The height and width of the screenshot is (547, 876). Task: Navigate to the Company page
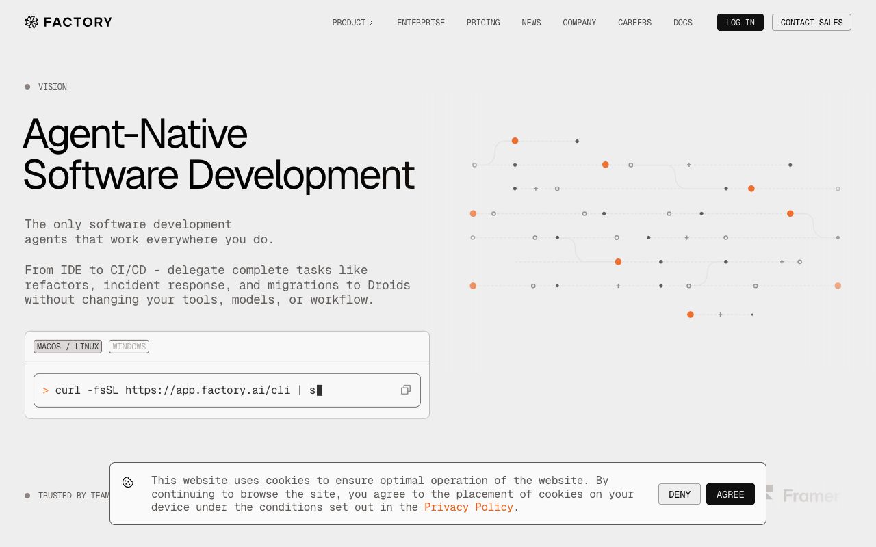pyautogui.click(x=579, y=23)
